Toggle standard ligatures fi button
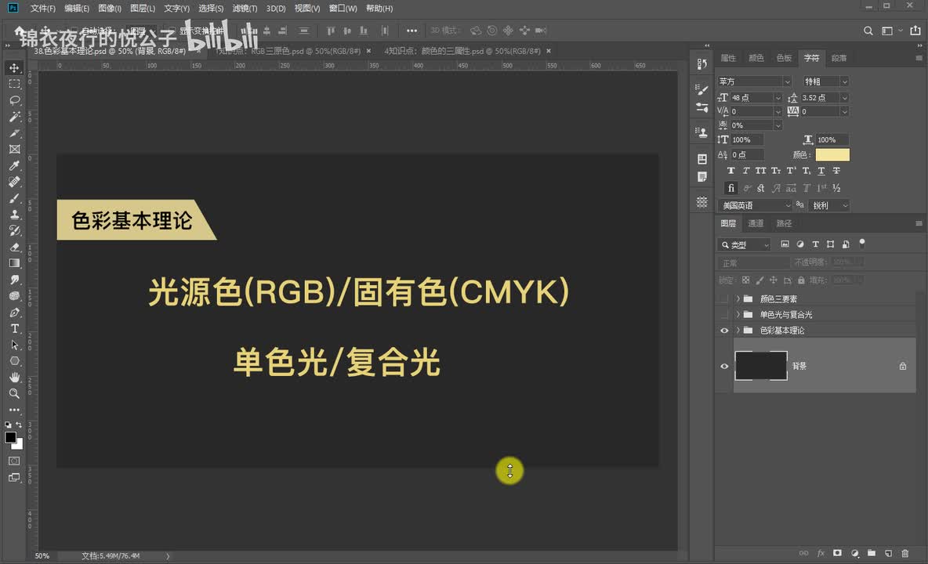The width and height of the screenshot is (928, 564). (730, 188)
